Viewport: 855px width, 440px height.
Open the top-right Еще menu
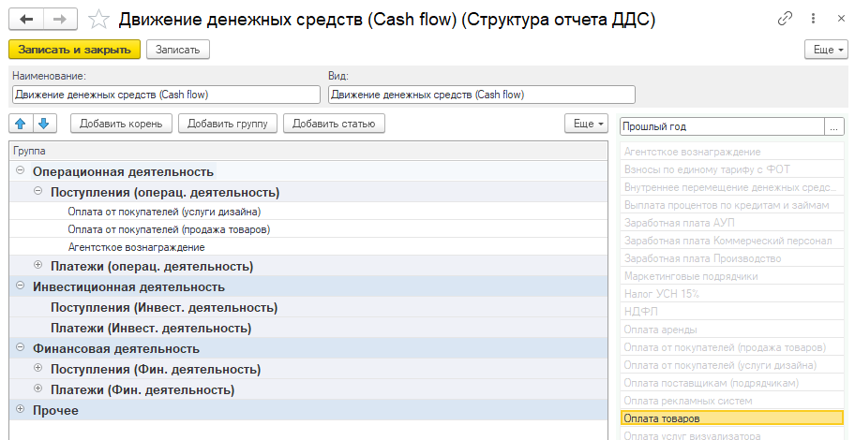[x=826, y=50]
